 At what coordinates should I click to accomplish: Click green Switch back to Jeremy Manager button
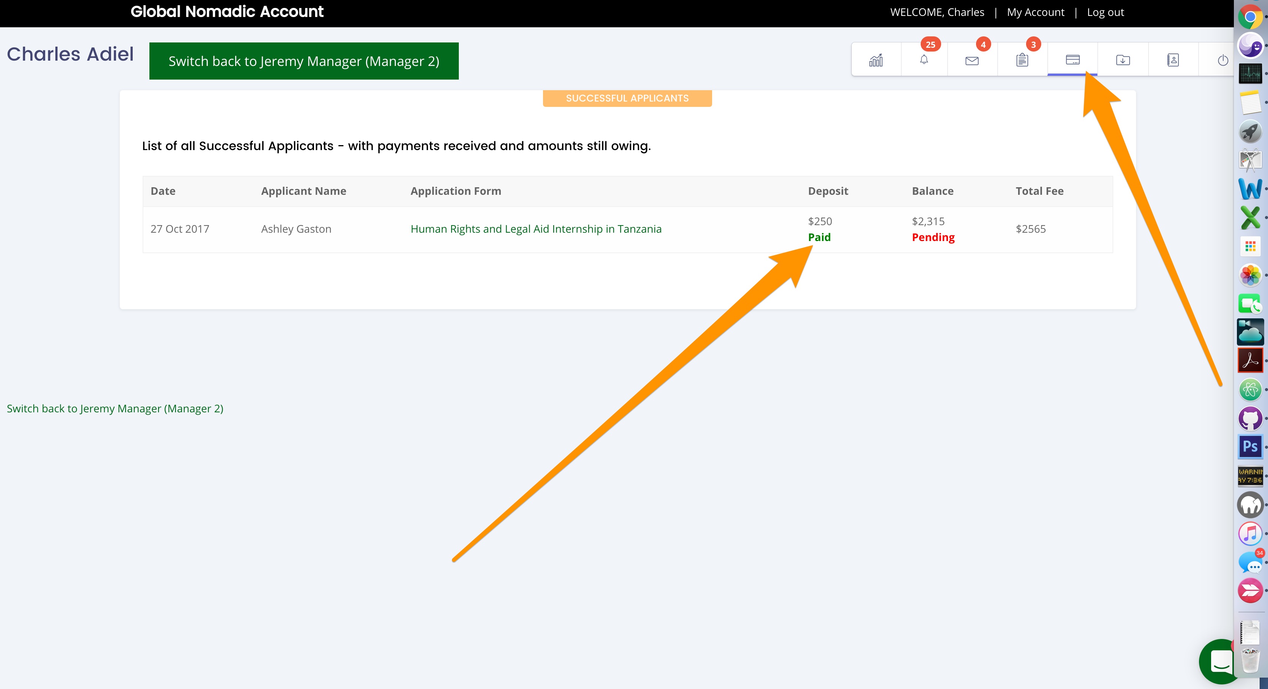click(x=304, y=61)
